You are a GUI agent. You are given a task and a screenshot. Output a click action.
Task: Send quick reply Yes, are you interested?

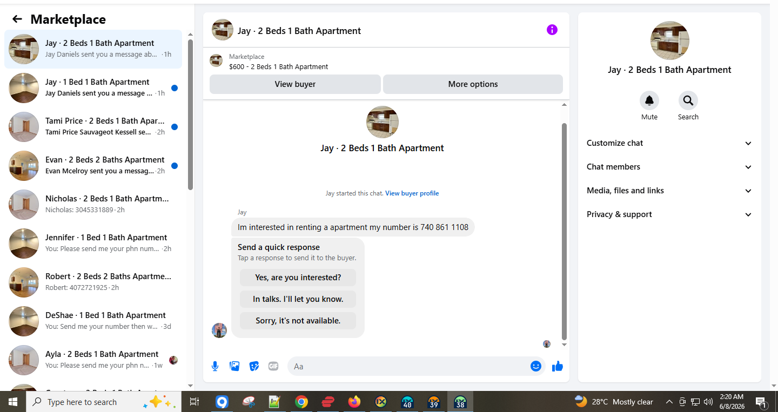pos(298,278)
